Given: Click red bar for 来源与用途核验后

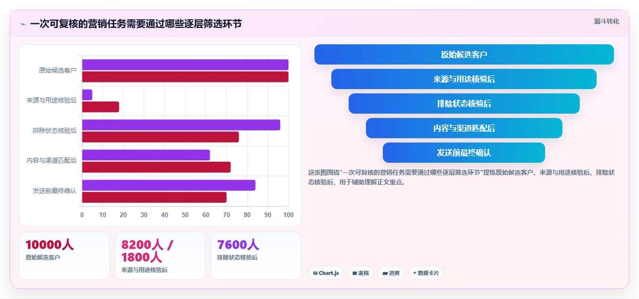Looking at the screenshot, I should (101, 107).
